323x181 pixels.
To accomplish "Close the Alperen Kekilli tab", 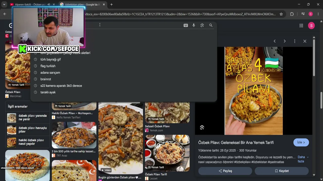I will coord(54,5).
